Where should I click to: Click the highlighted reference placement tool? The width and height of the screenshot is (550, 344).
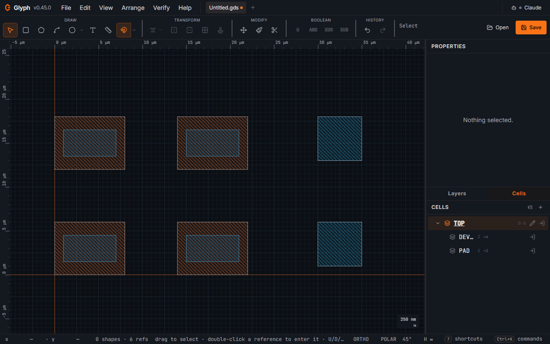[x=124, y=30]
